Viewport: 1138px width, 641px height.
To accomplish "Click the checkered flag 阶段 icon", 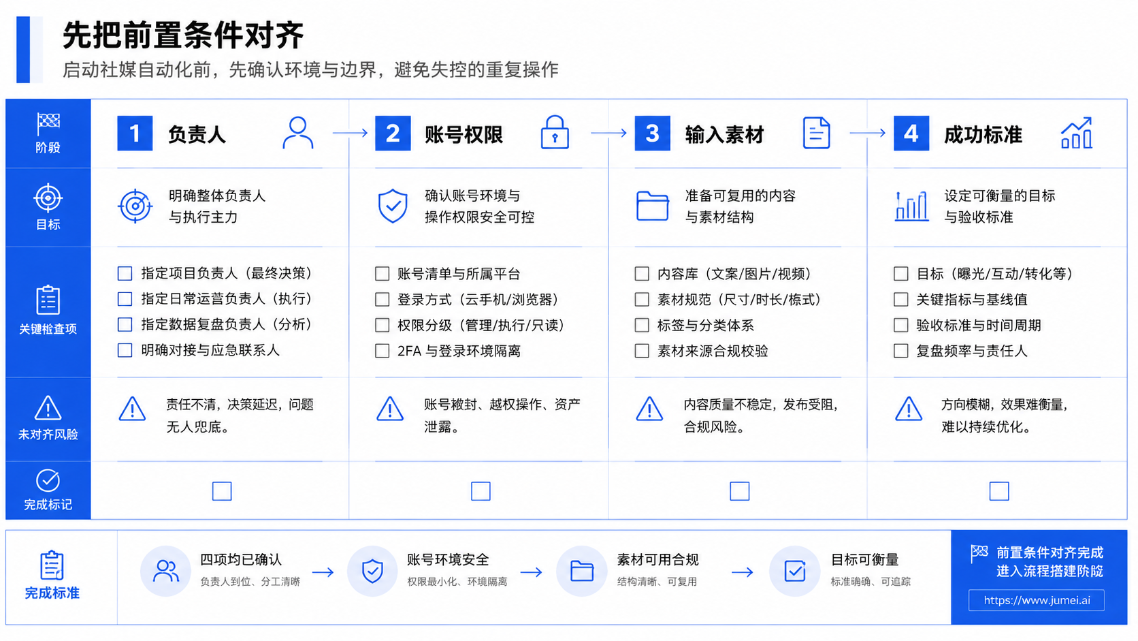I will [x=48, y=123].
